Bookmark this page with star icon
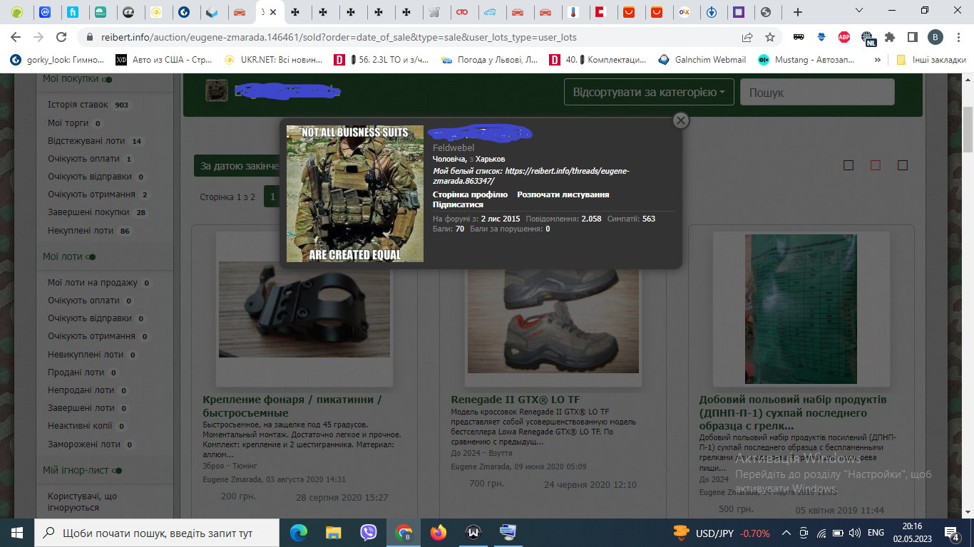Image resolution: width=974 pixels, height=547 pixels. point(770,37)
